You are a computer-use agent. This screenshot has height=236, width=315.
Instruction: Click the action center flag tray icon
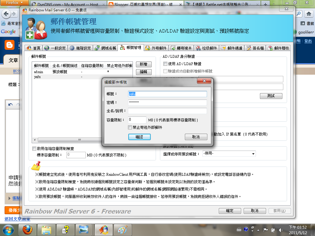pyautogui.click(x=265, y=230)
